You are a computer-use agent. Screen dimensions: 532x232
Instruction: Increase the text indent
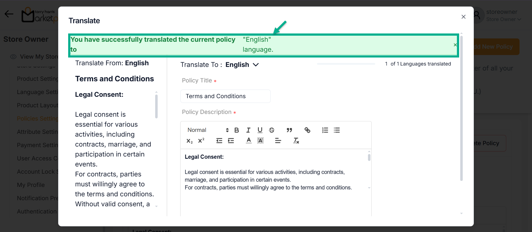point(231,141)
